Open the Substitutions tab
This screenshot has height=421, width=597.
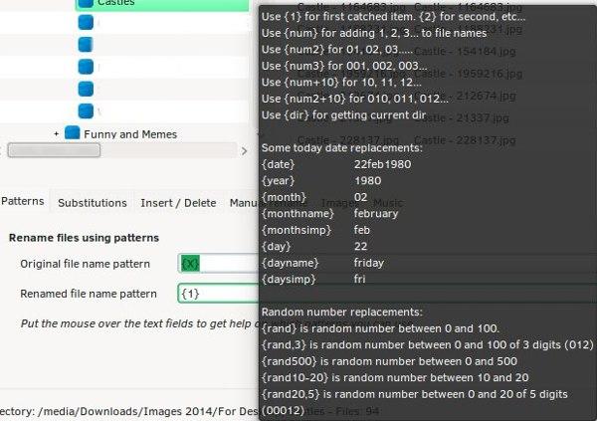point(92,203)
